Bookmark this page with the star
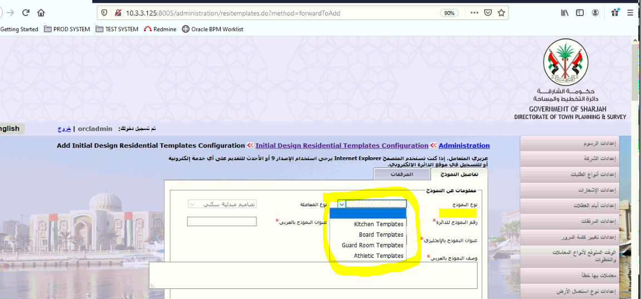 [x=501, y=13]
